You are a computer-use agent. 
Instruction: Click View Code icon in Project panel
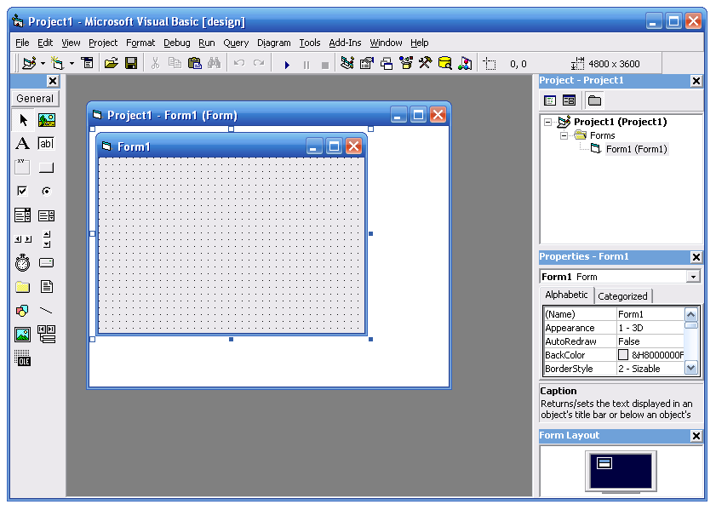[x=550, y=100]
